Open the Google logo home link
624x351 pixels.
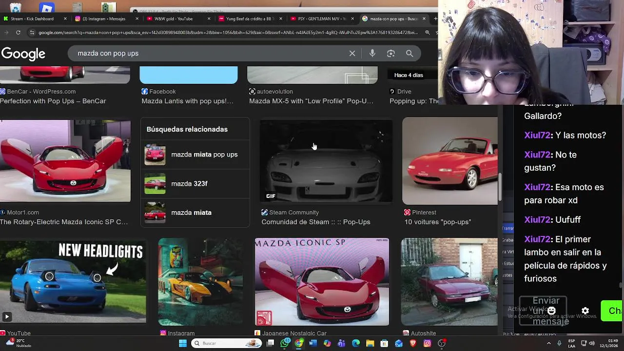pyautogui.click(x=23, y=54)
